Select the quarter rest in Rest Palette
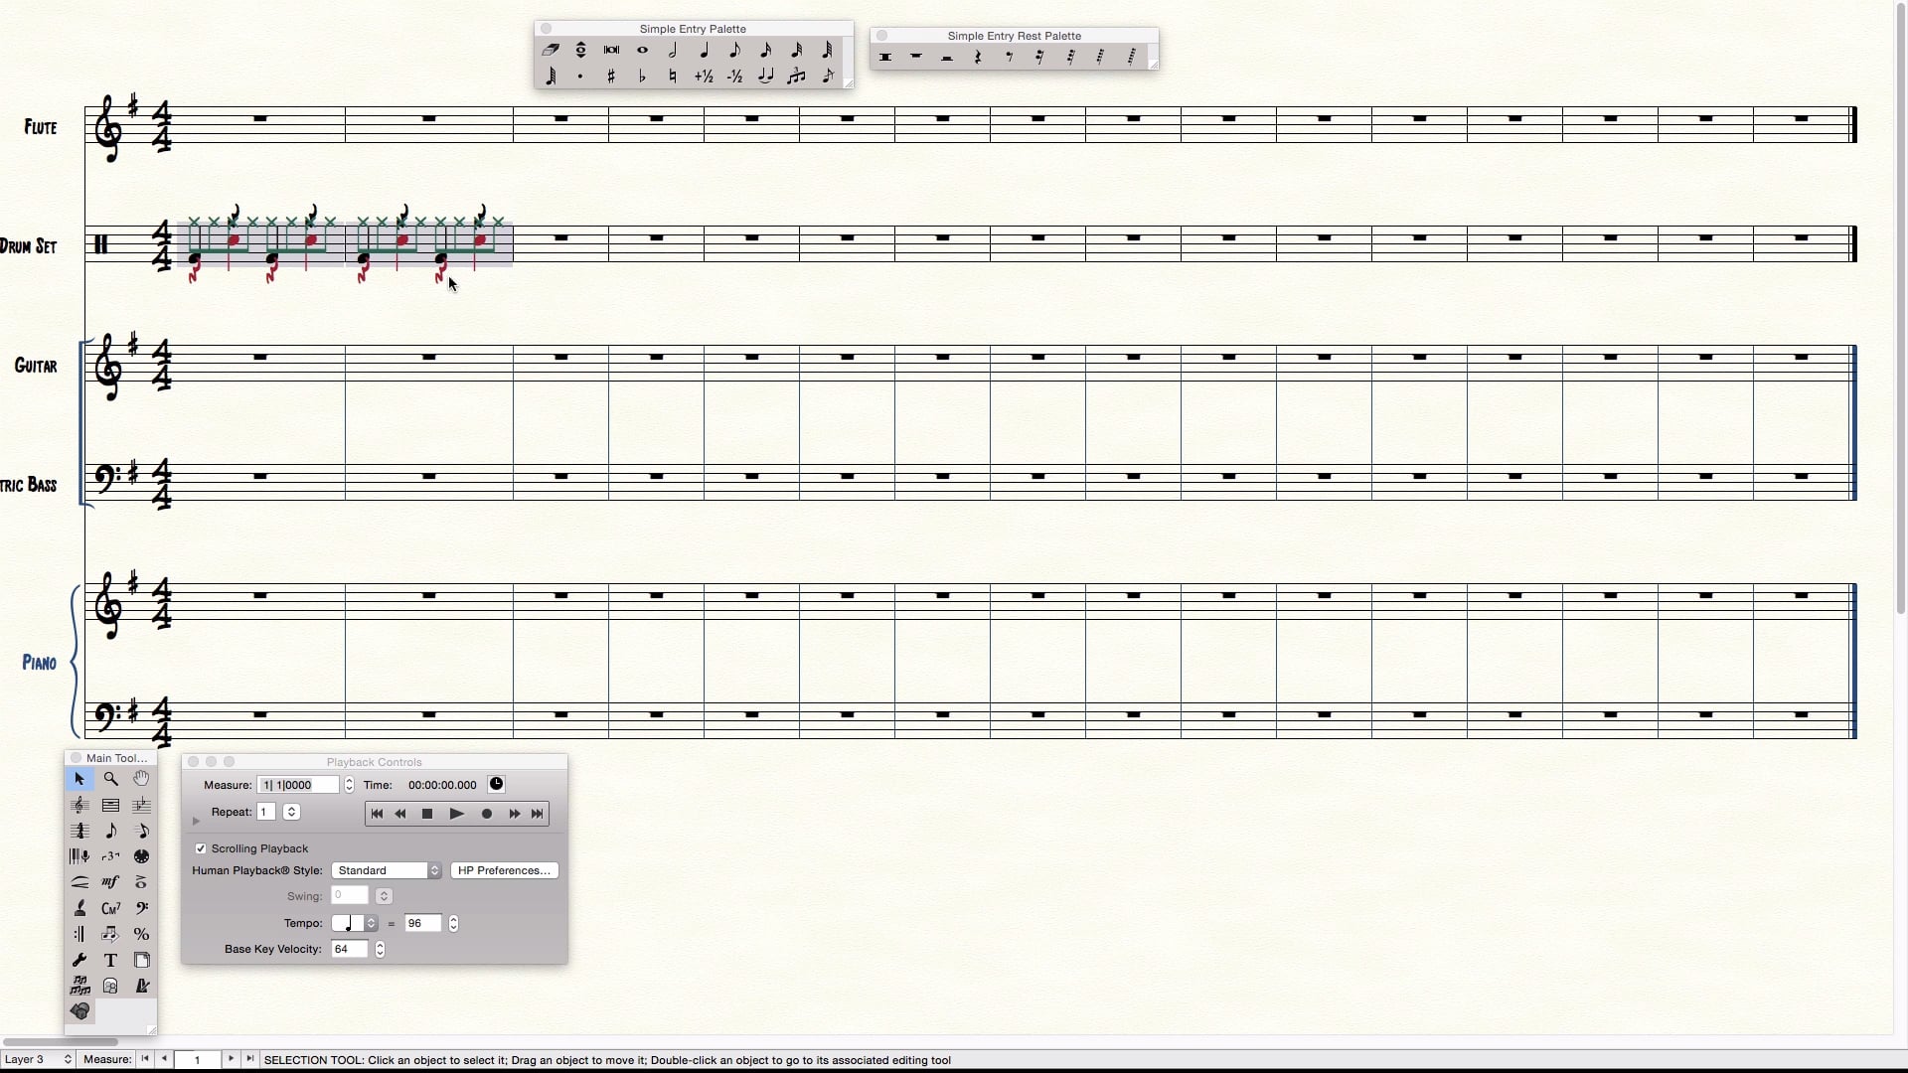Image resolution: width=1908 pixels, height=1073 pixels. pyautogui.click(x=978, y=58)
